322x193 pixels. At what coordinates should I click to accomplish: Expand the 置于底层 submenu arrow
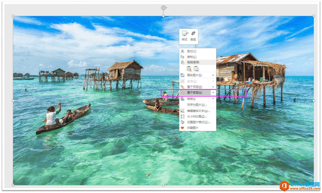(213, 93)
